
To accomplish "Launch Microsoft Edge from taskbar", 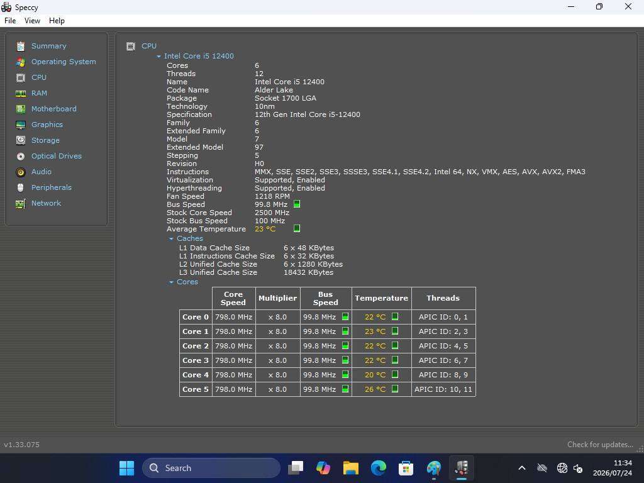I will click(378, 468).
